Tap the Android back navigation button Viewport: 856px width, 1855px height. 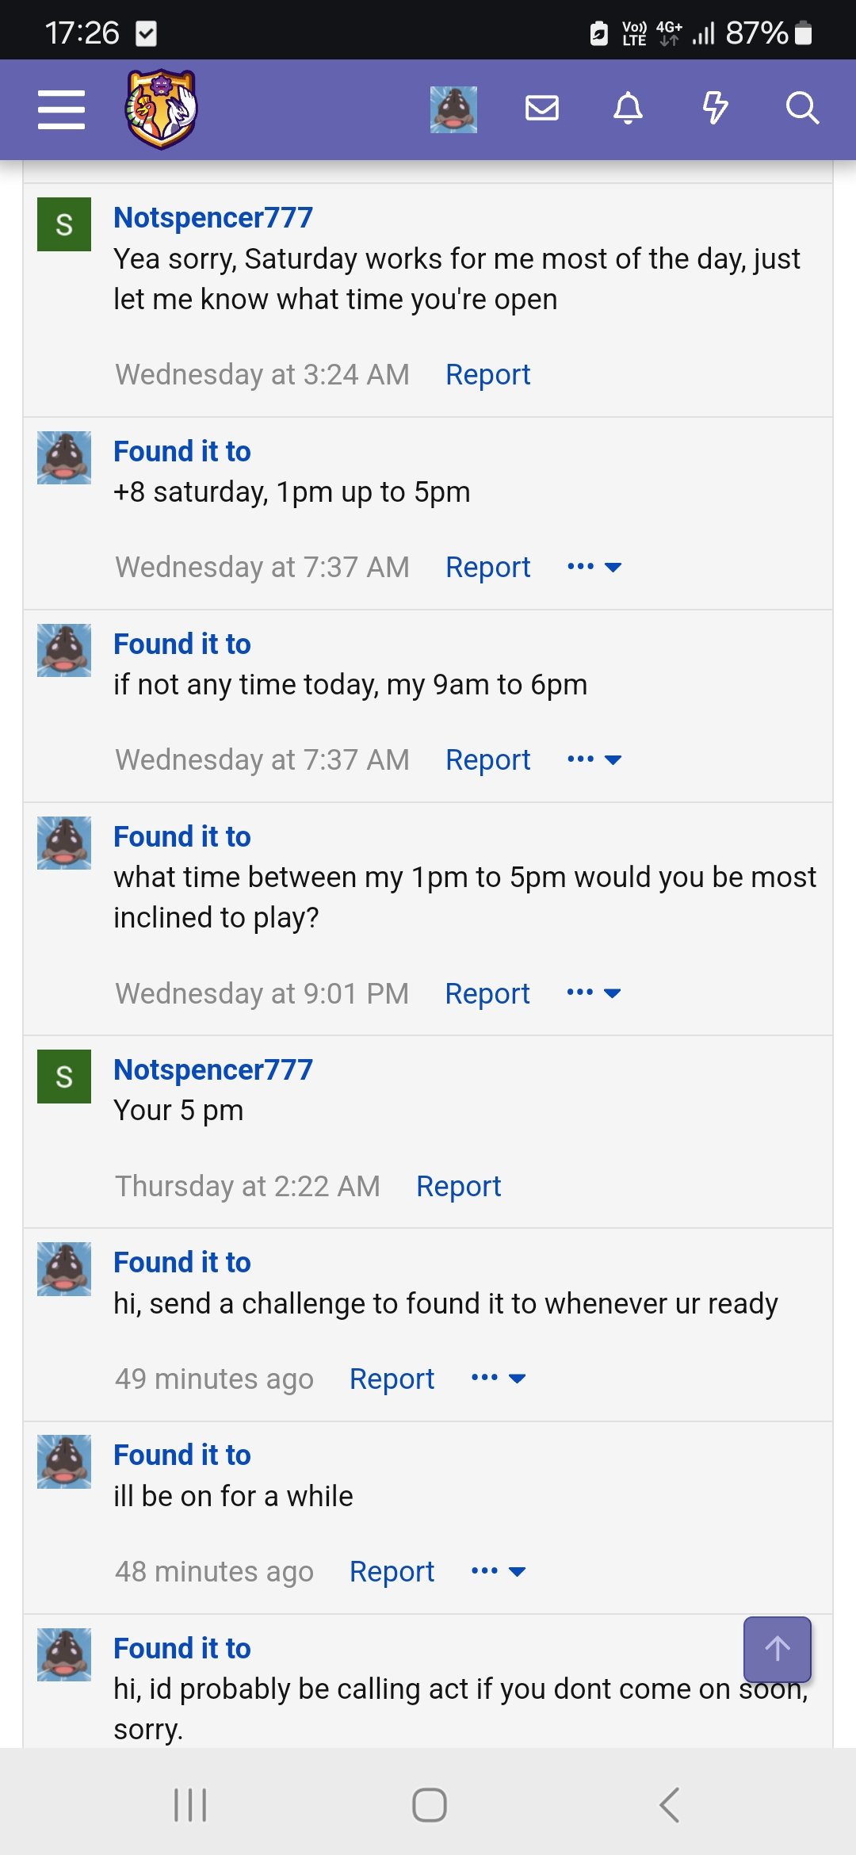click(670, 1805)
